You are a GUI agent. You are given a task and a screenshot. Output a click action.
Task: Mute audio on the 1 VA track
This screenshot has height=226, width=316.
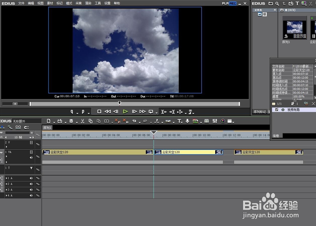(31, 158)
